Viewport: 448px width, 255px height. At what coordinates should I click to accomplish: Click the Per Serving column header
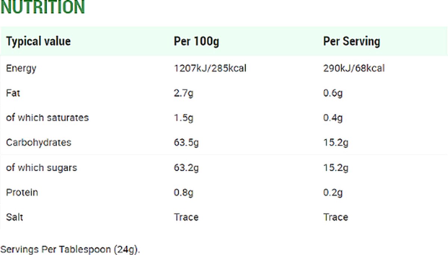(352, 41)
